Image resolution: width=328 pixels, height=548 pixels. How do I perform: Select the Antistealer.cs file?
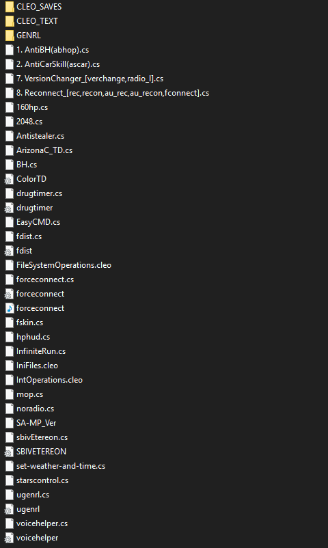pyautogui.click(x=40, y=136)
